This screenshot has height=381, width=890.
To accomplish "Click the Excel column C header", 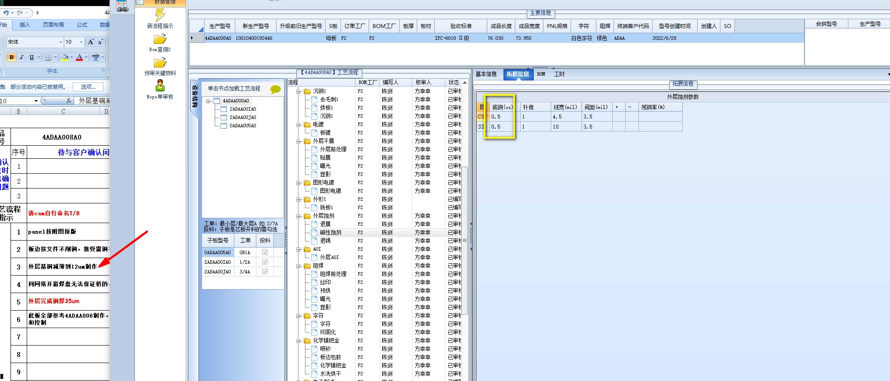I will [63, 112].
